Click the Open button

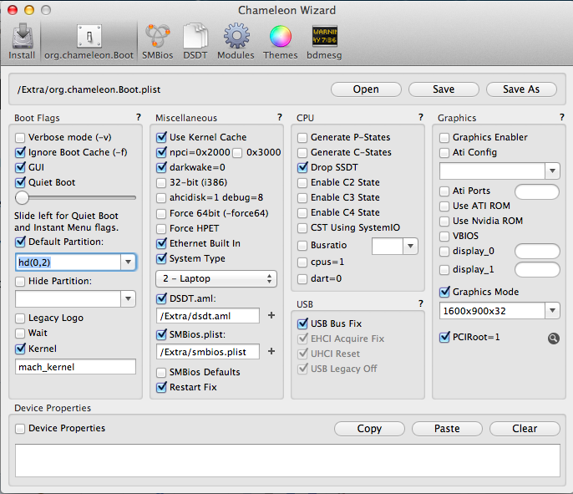click(366, 89)
